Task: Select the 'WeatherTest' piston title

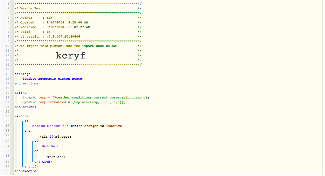Action: 31,8
